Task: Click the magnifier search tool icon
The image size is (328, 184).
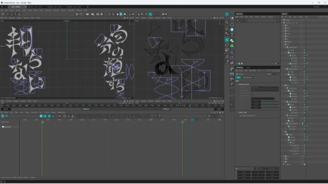Action: [x=227, y=22]
